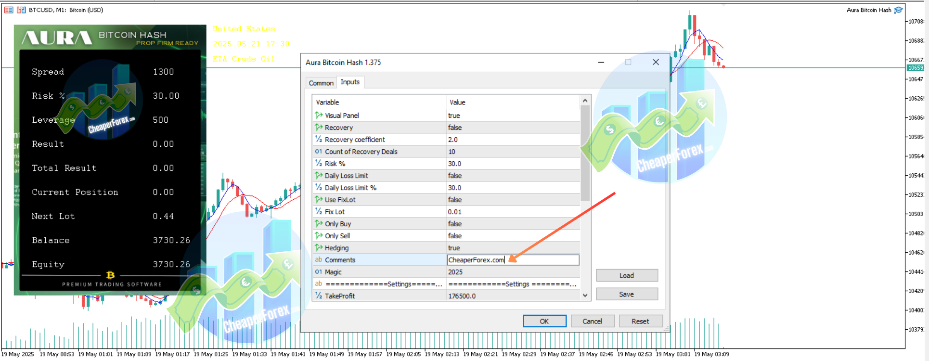929x361 pixels.
Task: Click the boolean icon beside Use FixLot
Action: pyautogui.click(x=319, y=200)
